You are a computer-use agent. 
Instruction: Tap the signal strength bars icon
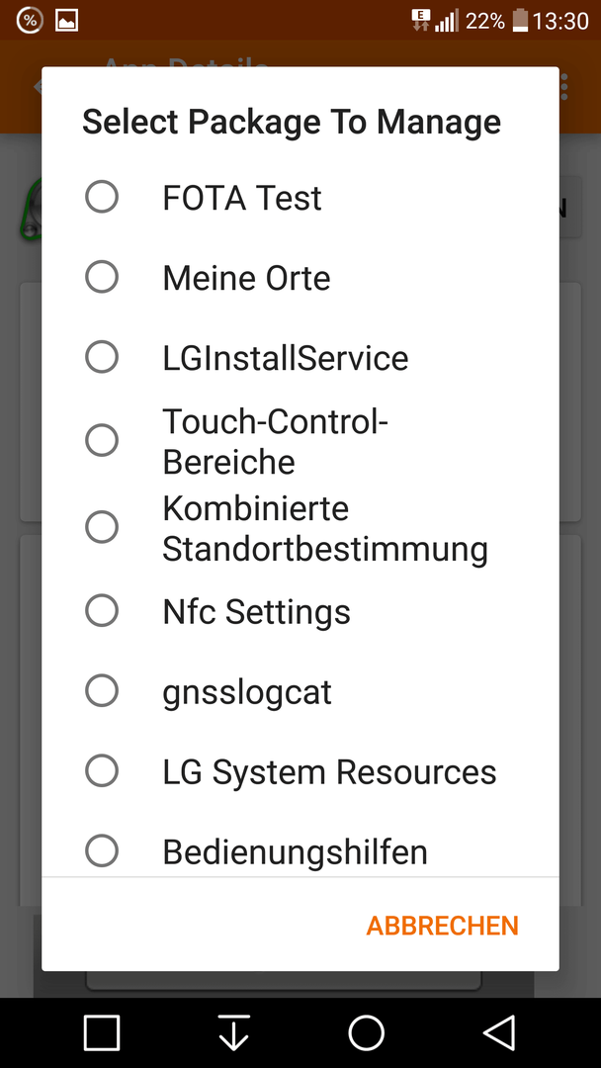click(x=447, y=21)
